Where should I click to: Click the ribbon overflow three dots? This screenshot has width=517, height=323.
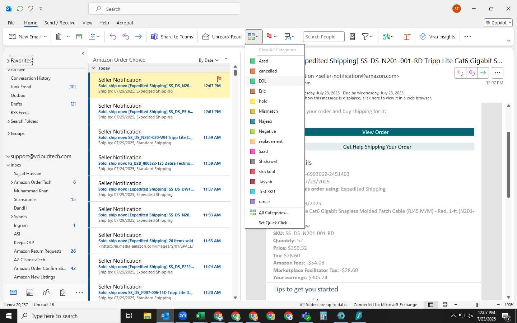[467, 37]
